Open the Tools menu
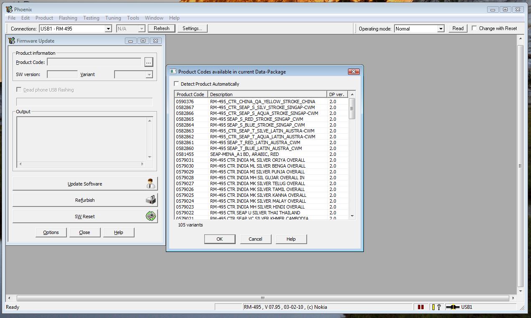This screenshot has height=318, width=531. tap(133, 18)
